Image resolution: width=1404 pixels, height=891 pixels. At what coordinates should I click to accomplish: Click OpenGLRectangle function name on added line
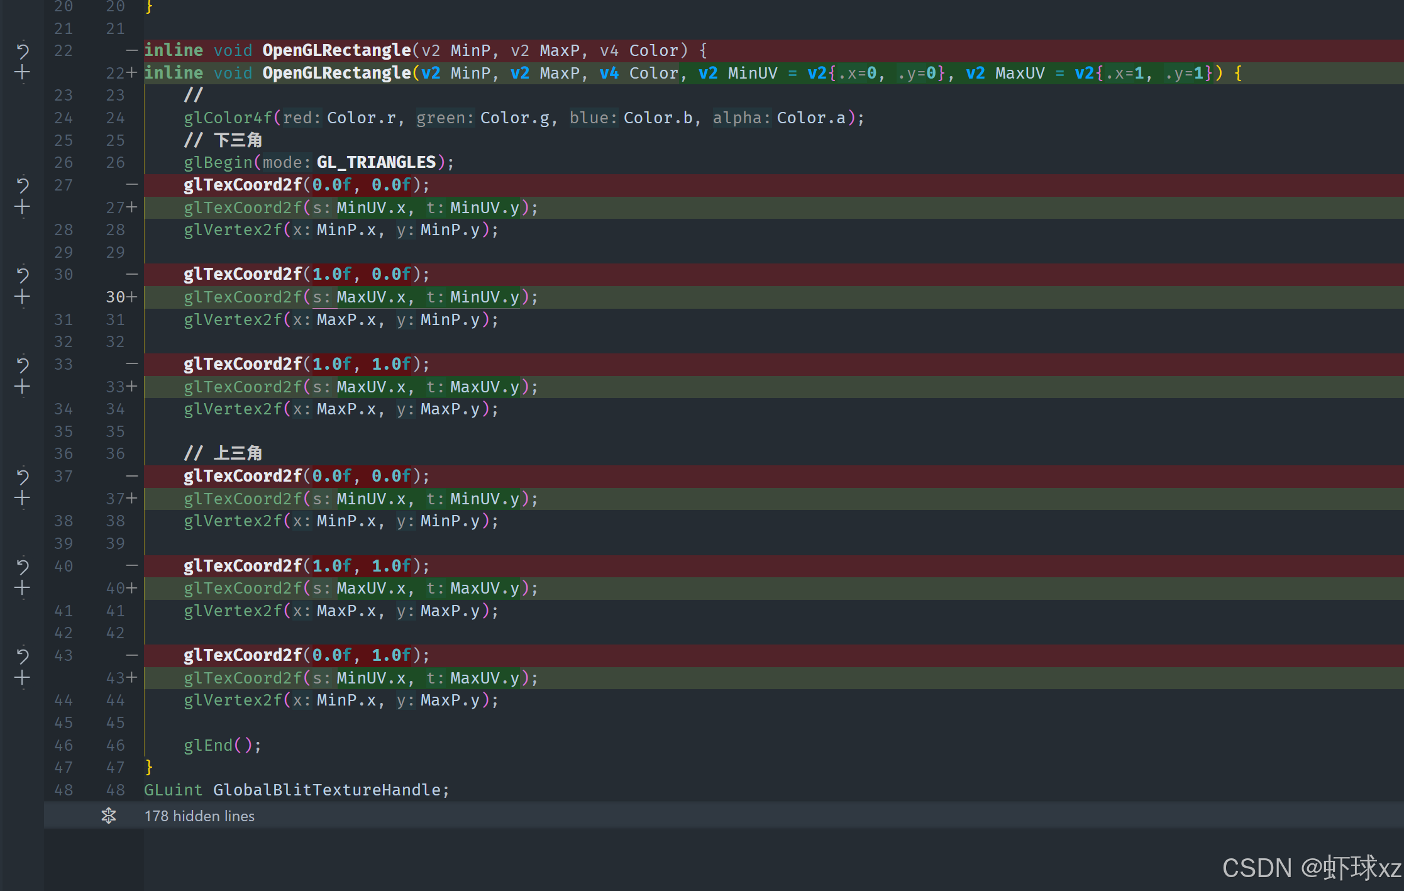[x=336, y=73]
